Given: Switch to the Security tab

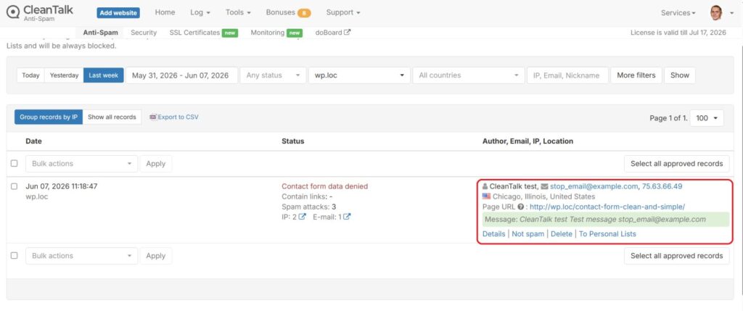Looking at the screenshot, I should tap(144, 33).
